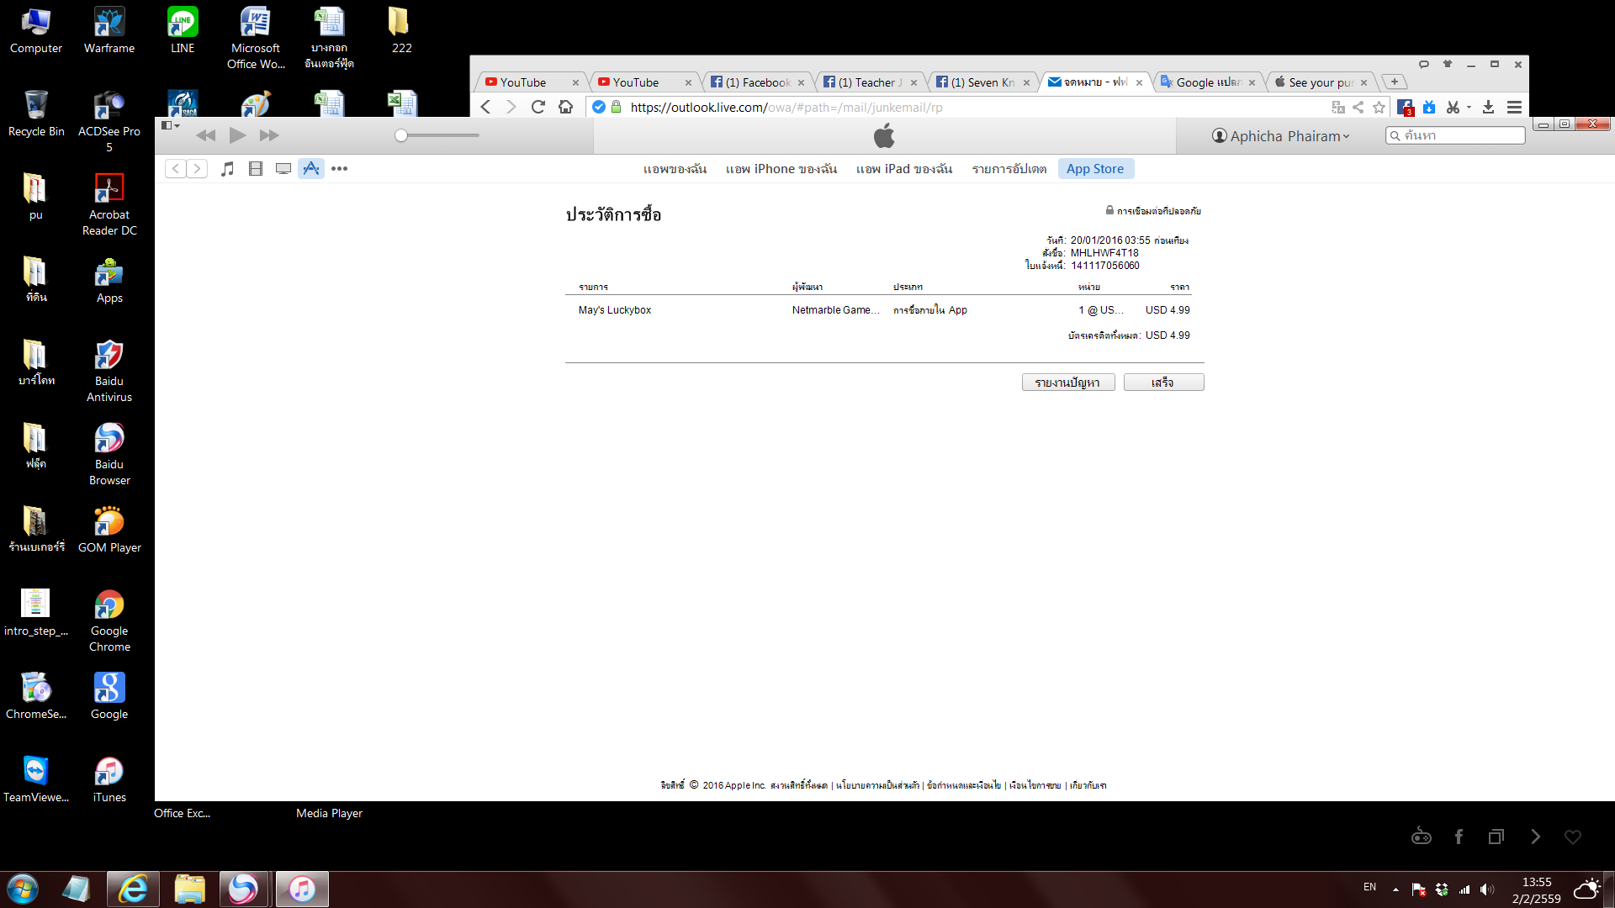
Task: Open the แอพ iPhone ของฉัน tab
Action: pos(781,169)
